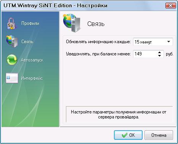The image size is (178, 144).
Task: Switch to Автозапуск settings
Action: pos(32,60)
